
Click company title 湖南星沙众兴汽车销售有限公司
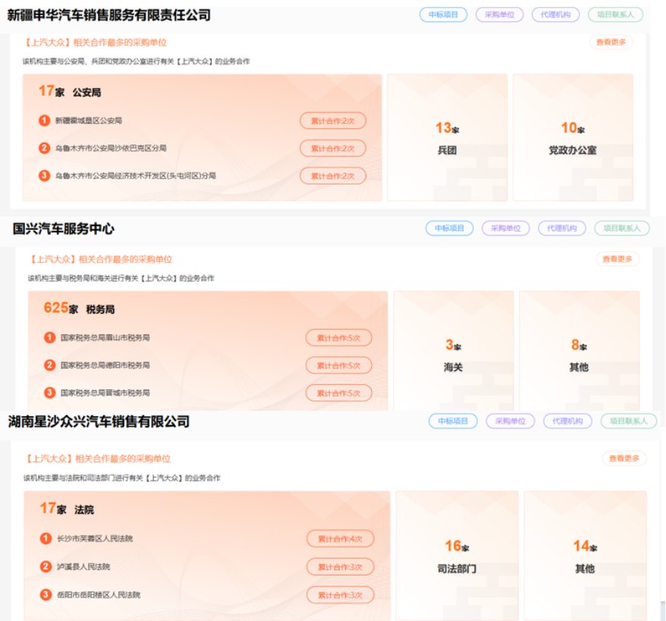point(99,421)
